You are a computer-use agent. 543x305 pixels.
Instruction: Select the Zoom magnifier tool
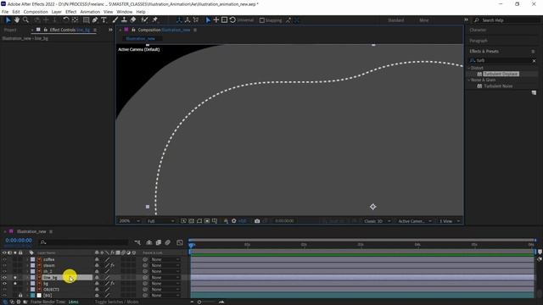click(x=25, y=20)
